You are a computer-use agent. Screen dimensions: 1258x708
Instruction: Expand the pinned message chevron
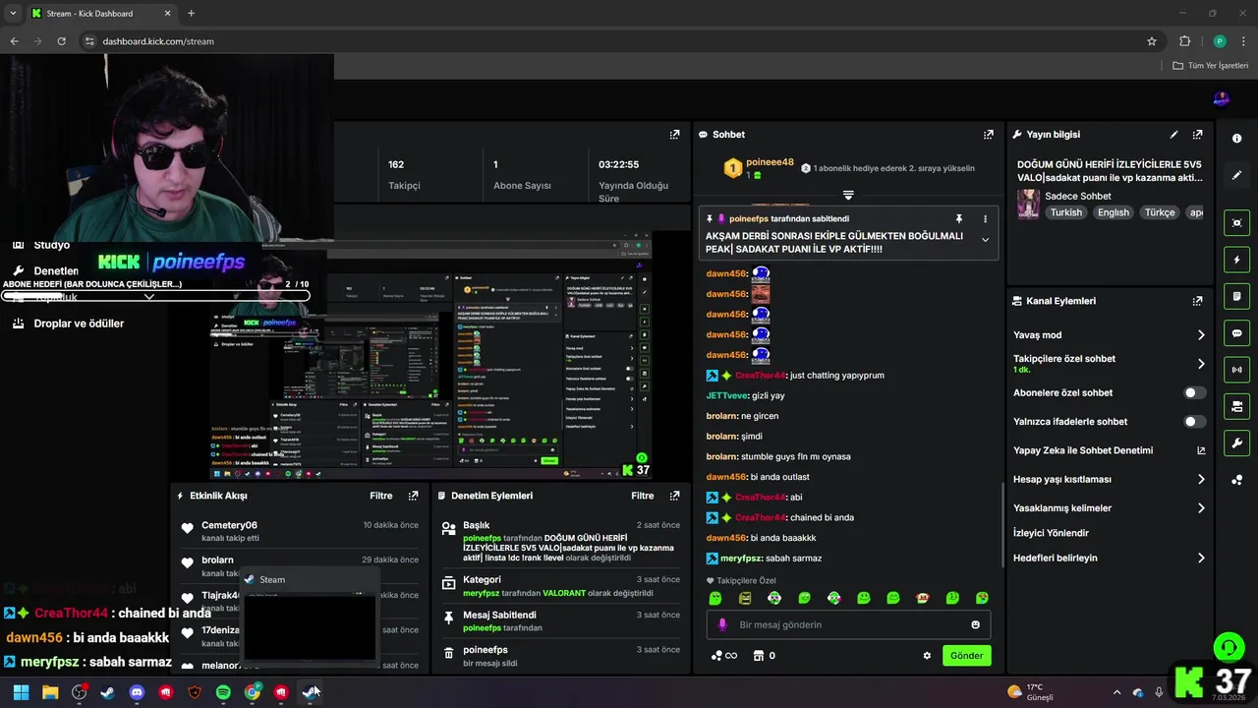coord(985,240)
